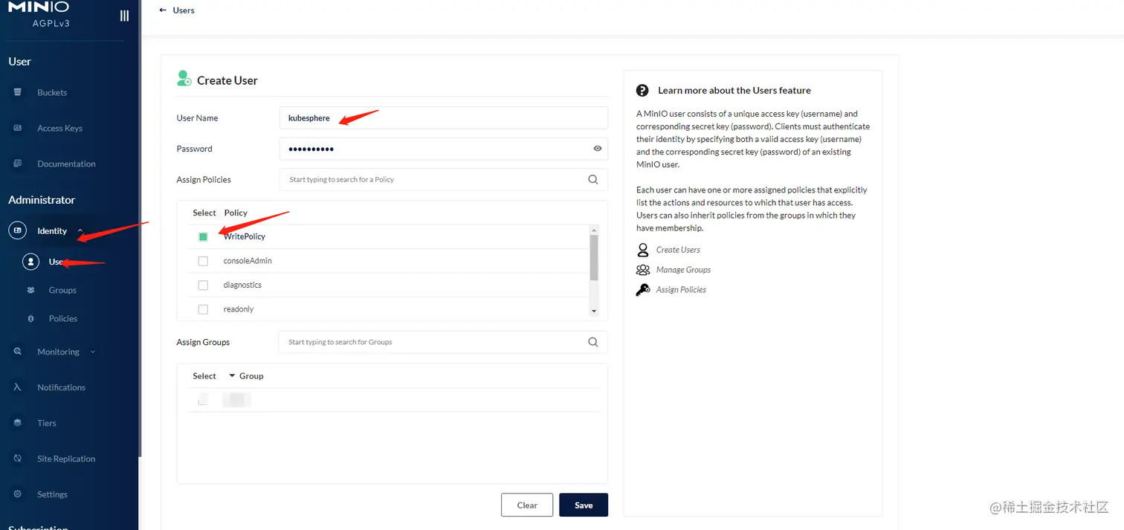Collapse the sidebar menu icon
The height and width of the screenshot is (530, 1124).
(x=124, y=15)
